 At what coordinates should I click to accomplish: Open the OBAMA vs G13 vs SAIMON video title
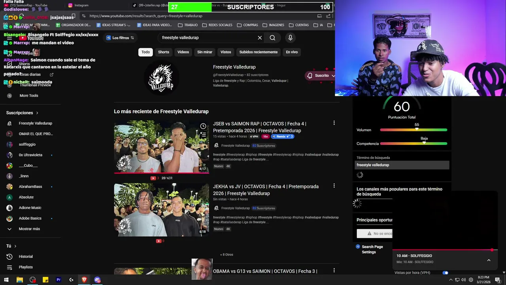(x=265, y=271)
